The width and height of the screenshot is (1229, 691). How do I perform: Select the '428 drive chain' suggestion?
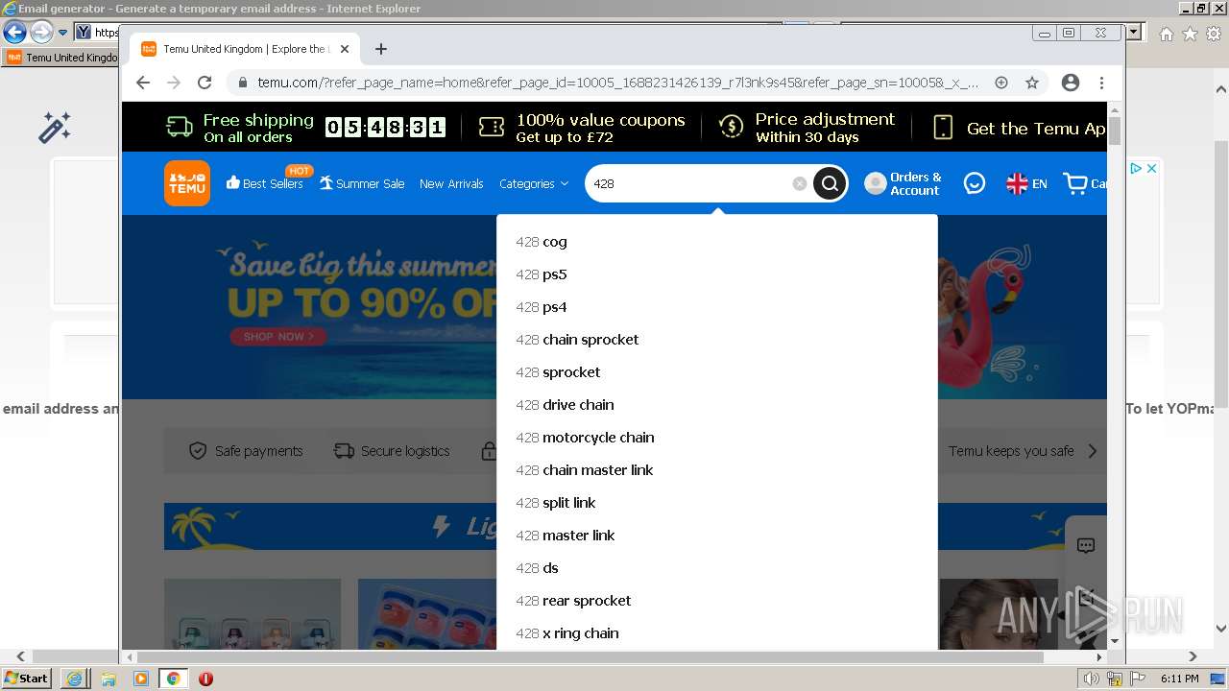(716, 405)
